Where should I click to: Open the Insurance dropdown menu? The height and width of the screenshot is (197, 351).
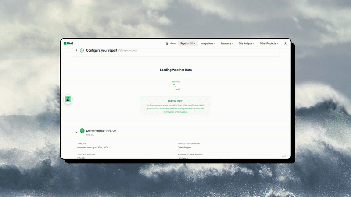pos(227,43)
